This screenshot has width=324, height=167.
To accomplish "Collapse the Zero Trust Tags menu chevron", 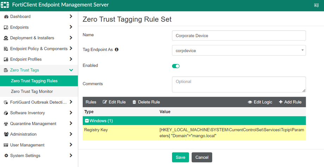I will tap(71, 70).
